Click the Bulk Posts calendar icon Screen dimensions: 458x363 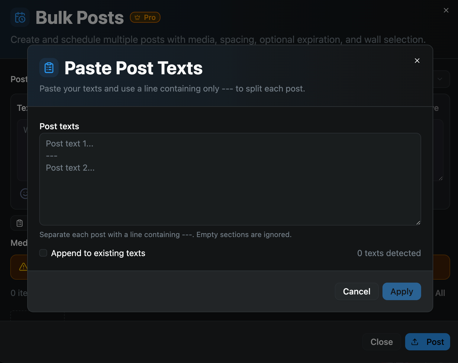coord(20,17)
